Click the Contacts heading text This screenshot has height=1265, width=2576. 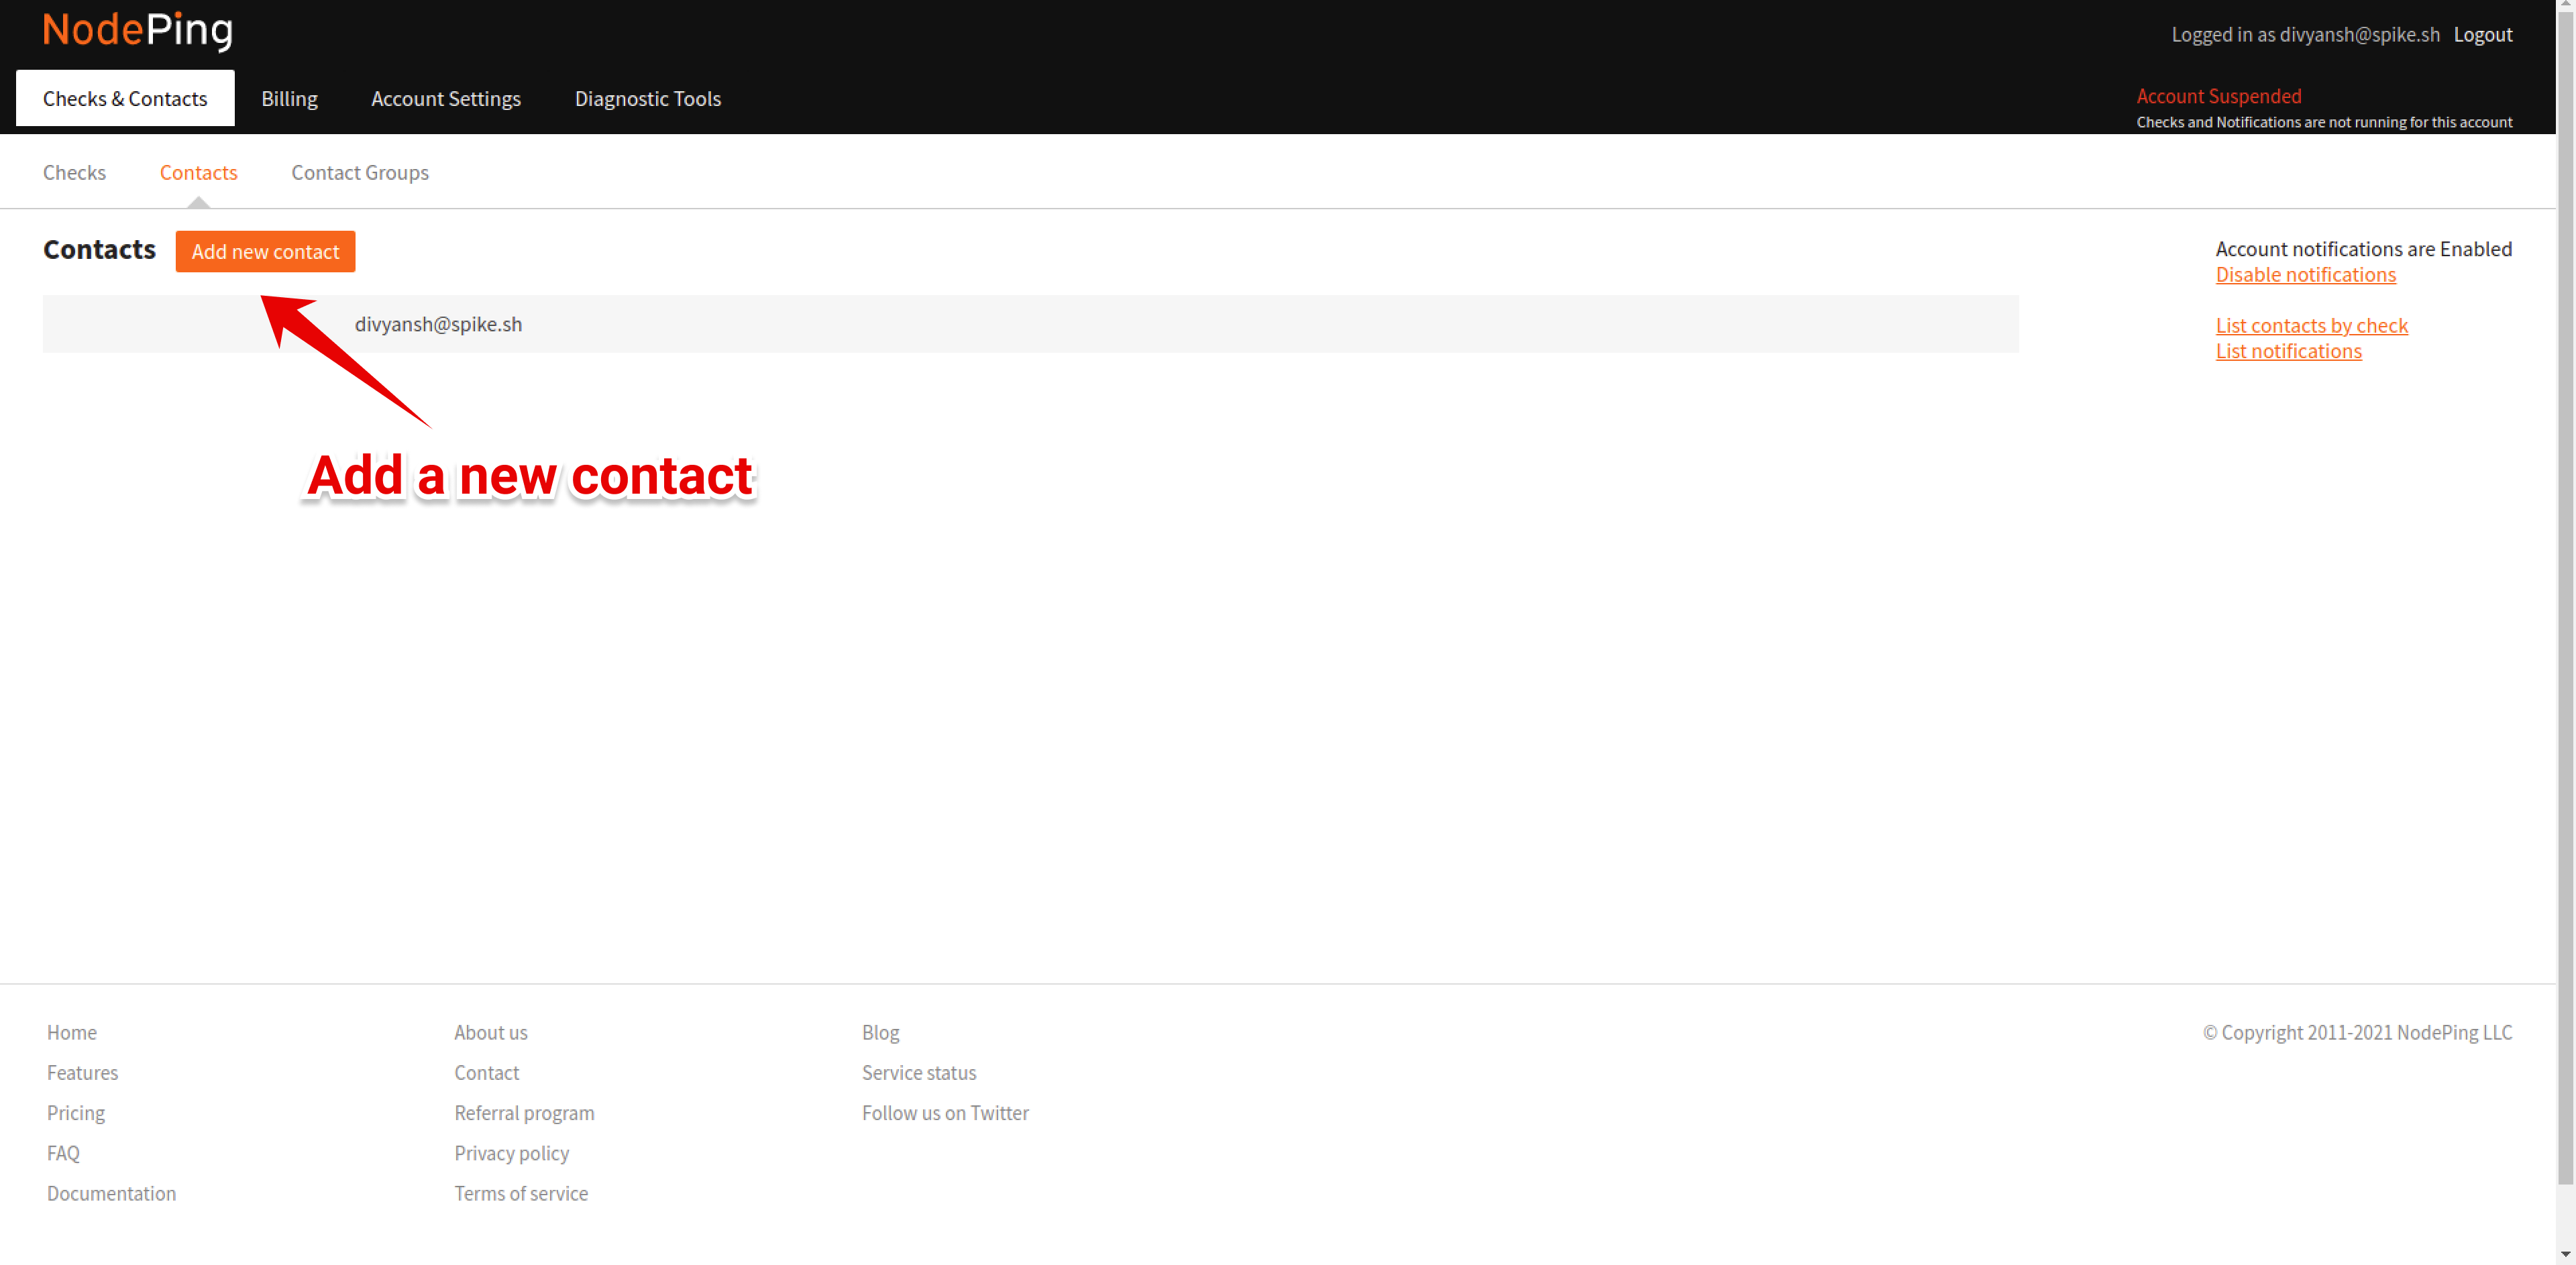pyautogui.click(x=99, y=249)
